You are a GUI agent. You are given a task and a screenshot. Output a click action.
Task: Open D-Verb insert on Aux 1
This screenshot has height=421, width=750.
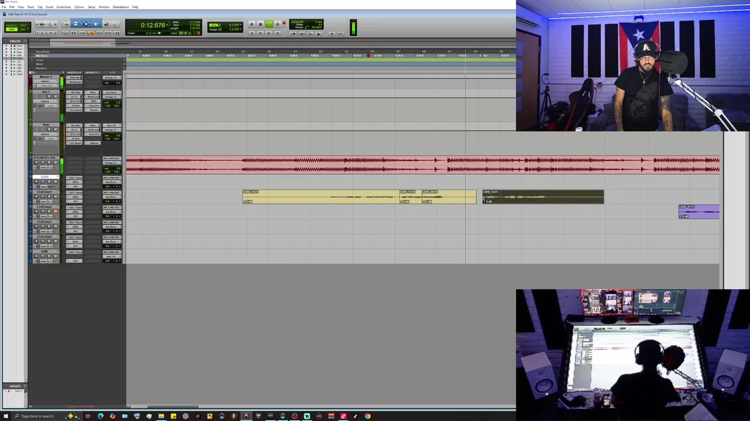(74, 106)
